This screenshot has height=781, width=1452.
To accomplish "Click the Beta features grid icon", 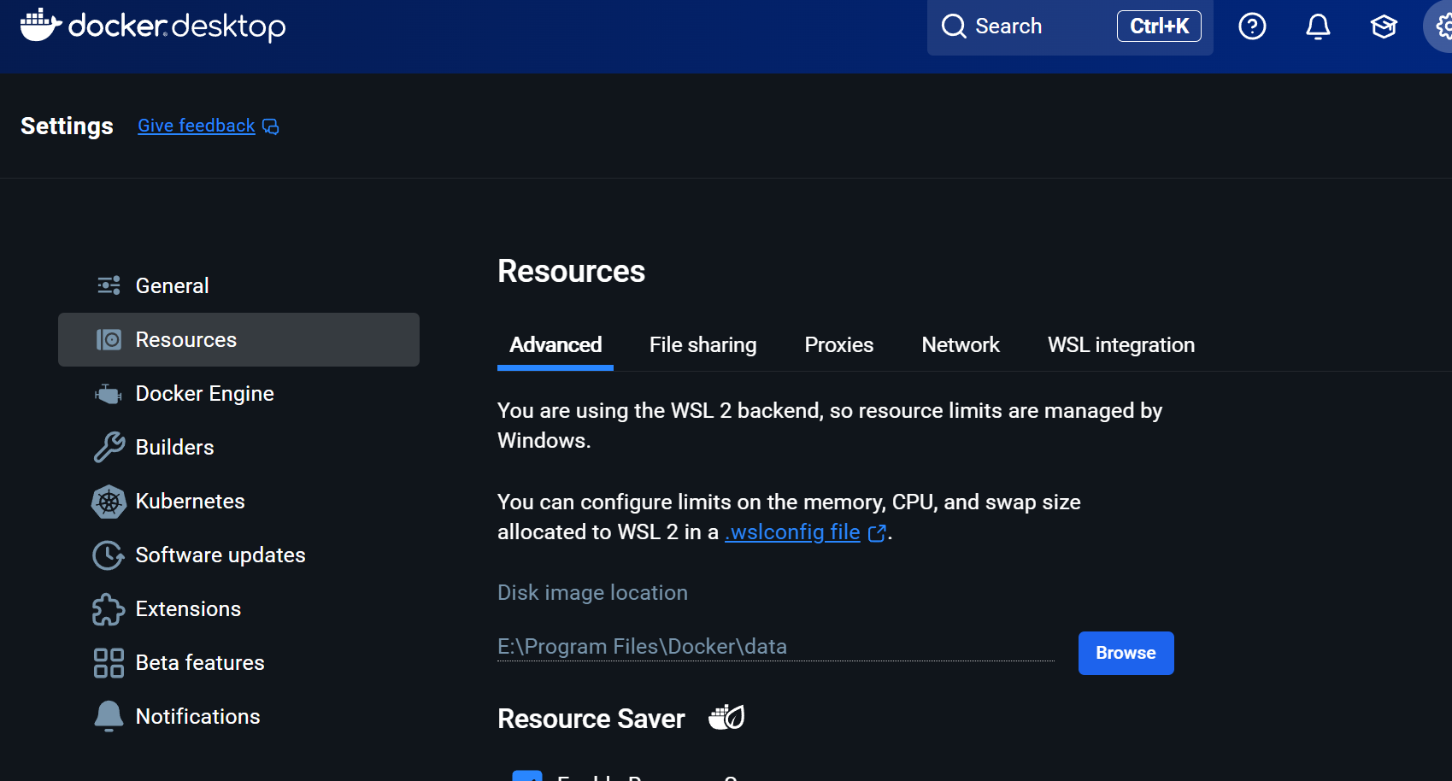I will [x=109, y=663].
